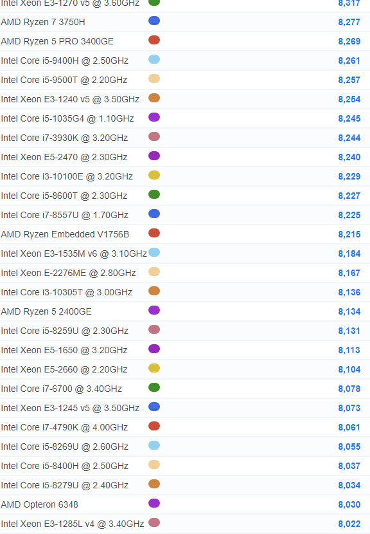Click the light blue dot beside Xeon E3-1535M v6

[154, 252]
